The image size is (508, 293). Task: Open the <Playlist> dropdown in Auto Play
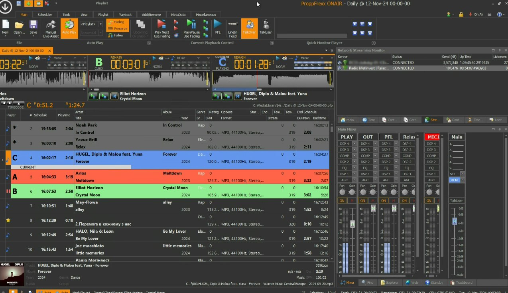point(100,24)
